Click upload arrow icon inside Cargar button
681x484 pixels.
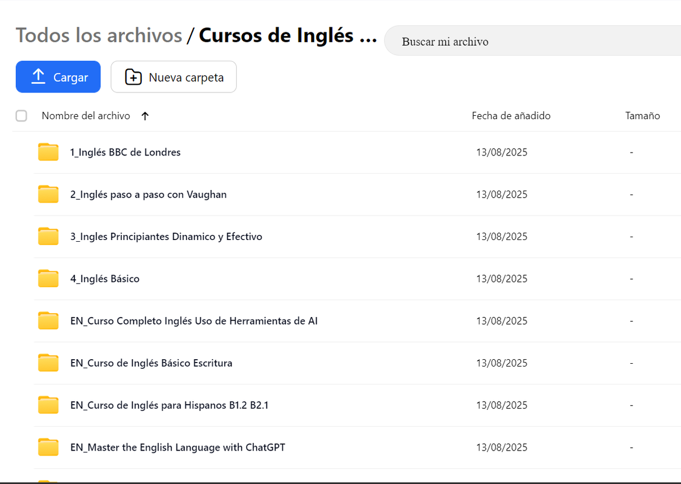[38, 77]
